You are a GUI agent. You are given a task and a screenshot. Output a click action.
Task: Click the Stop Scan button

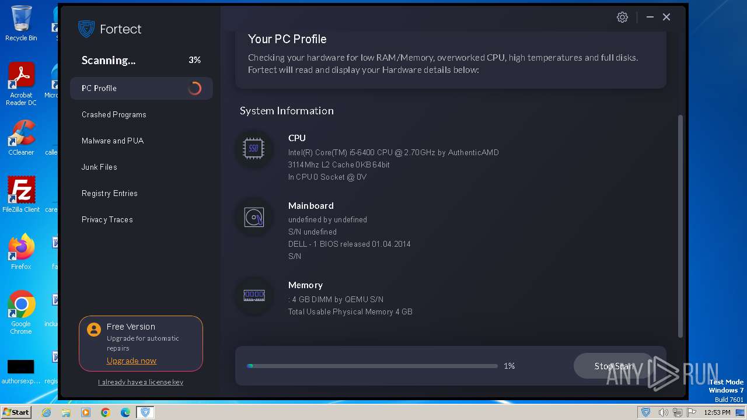(x=614, y=366)
